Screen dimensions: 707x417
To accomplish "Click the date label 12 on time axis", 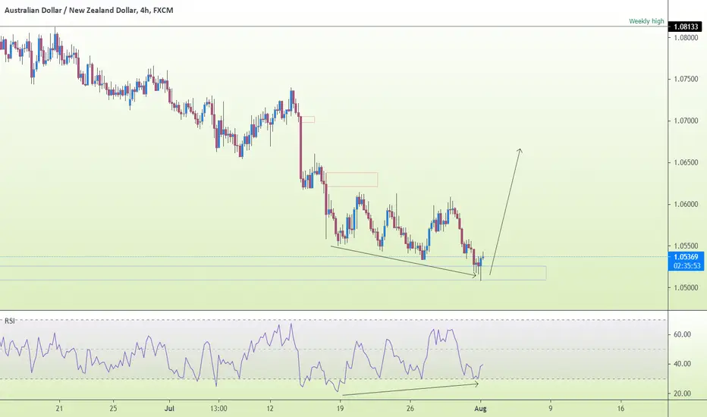I will [x=270, y=409].
